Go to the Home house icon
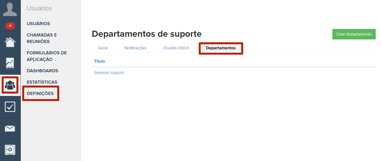The width and height of the screenshot is (381, 161). click(10, 42)
